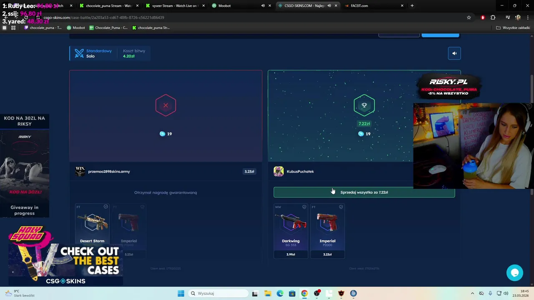The width and height of the screenshot is (534, 300).
Task: Toggle checkmark on the Darkwing card
Action: tap(304, 207)
